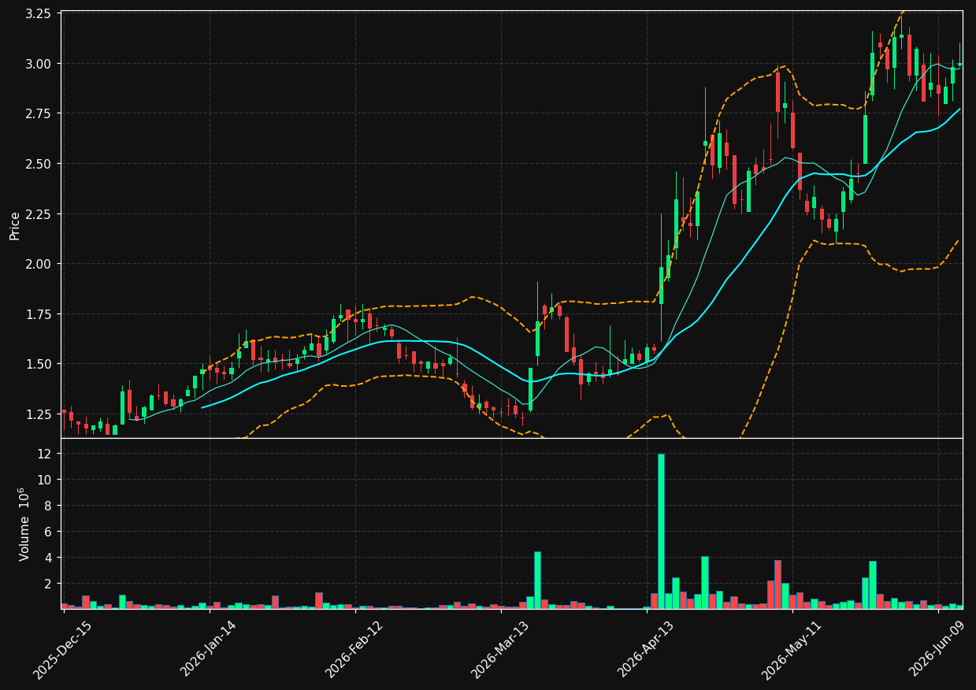Click the green volume bar just above 4 at 2026-Mar-13
The image size is (976, 690).
pyautogui.click(x=537, y=581)
